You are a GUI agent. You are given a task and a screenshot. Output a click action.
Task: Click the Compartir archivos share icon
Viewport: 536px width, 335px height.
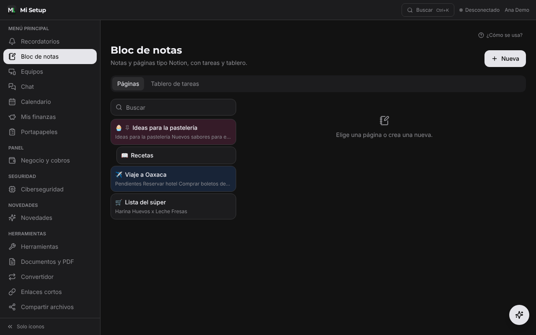pos(12,307)
